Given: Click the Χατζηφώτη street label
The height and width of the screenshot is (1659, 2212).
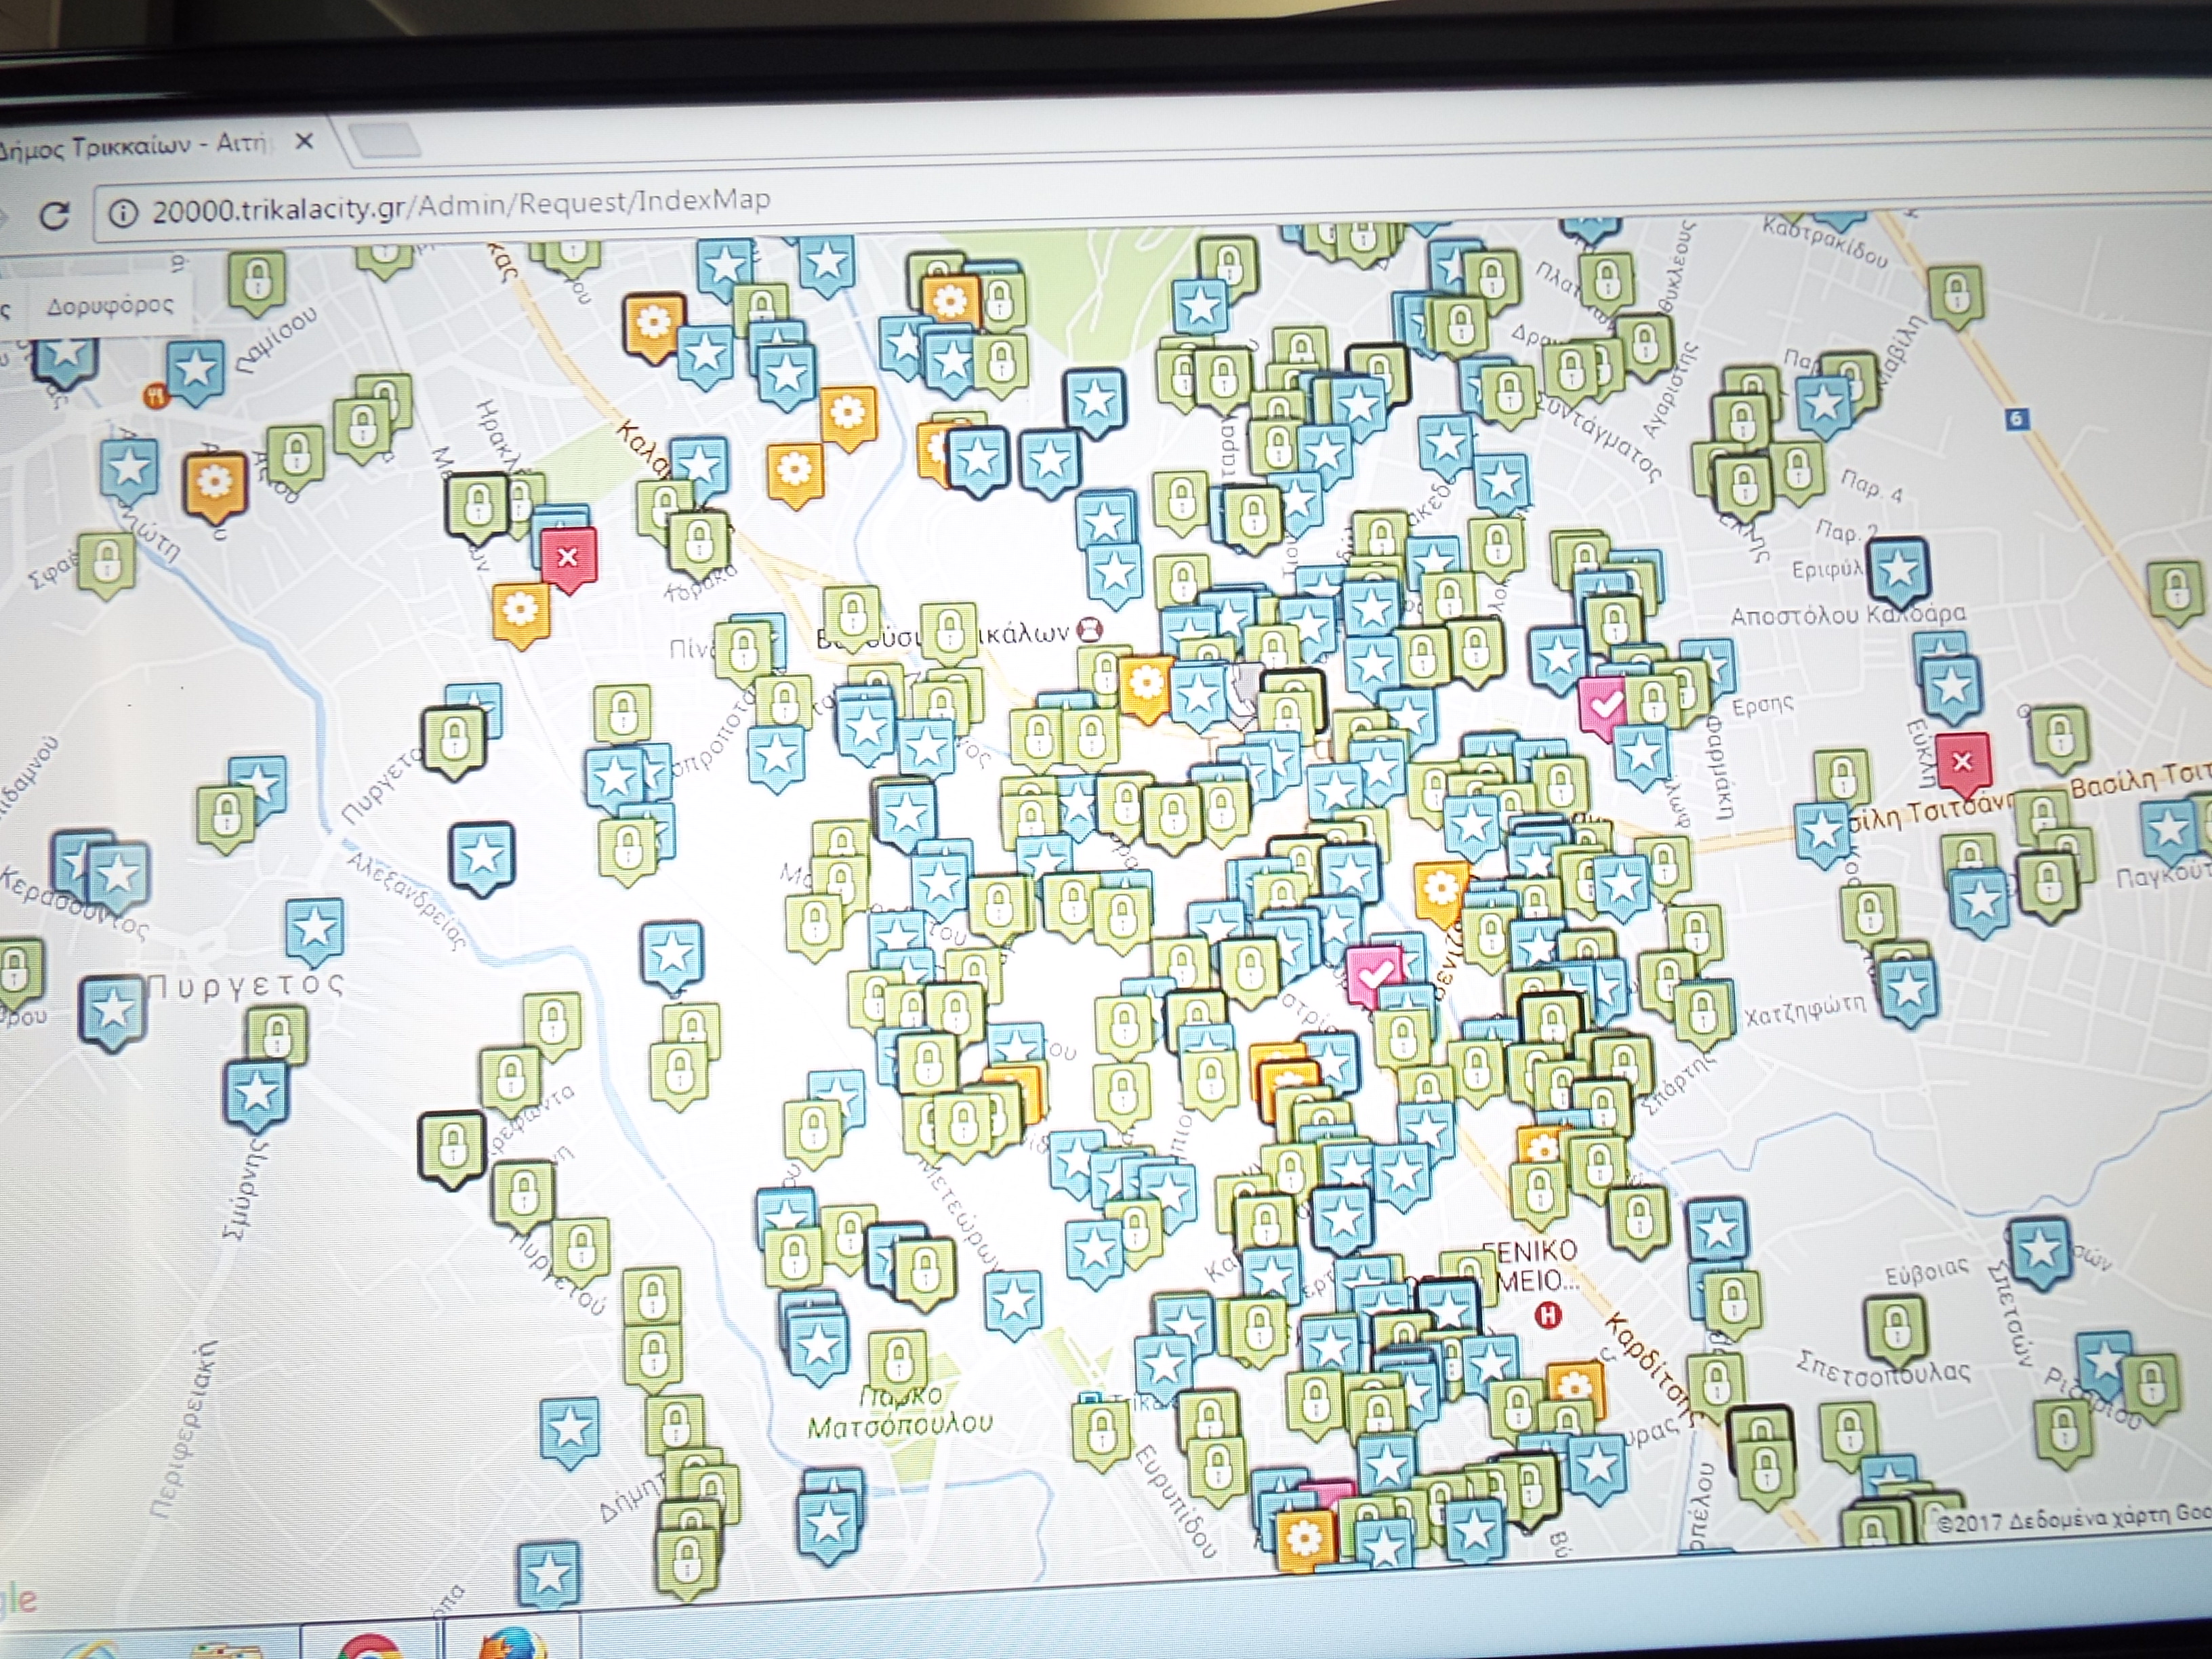Looking at the screenshot, I should point(1805,1011).
